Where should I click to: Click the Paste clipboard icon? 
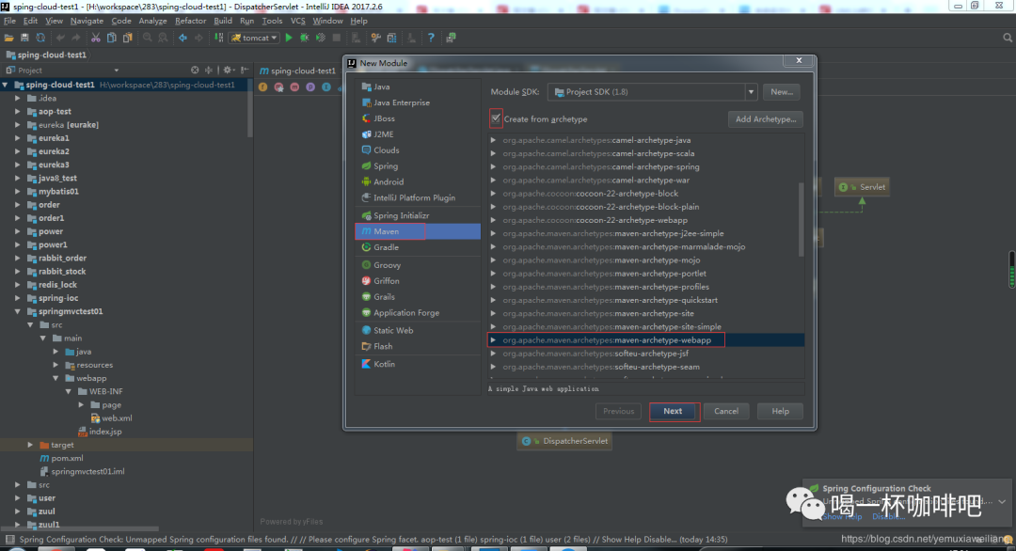(x=128, y=39)
